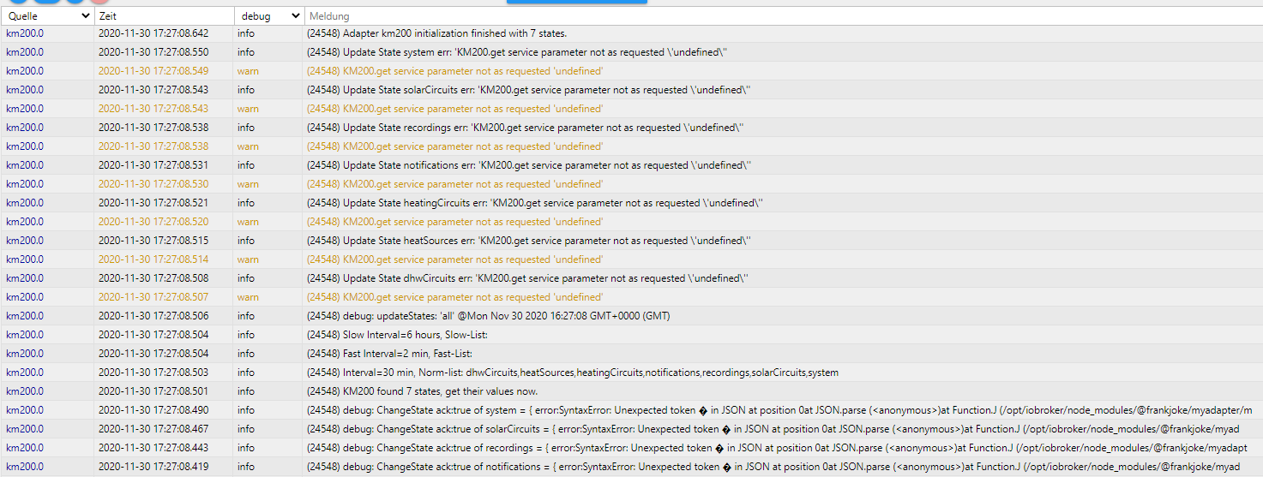The width and height of the screenshot is (1263, 477).
Task: Select message 'Fast Interval=2 min, Fast-List:'
Action: pos(388,354)
